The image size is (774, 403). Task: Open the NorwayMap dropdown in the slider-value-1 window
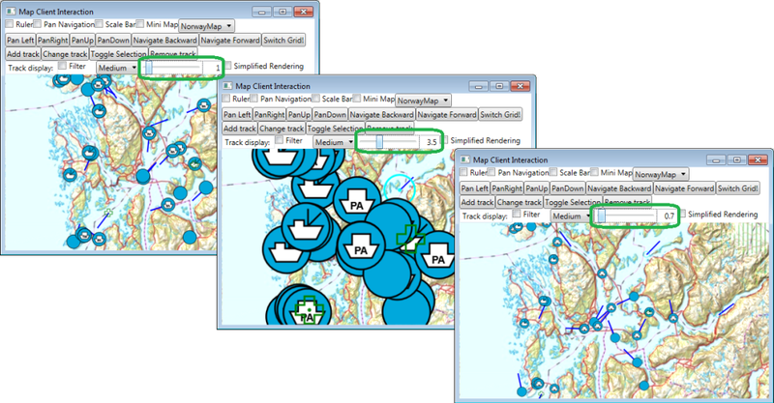point(206,26)
